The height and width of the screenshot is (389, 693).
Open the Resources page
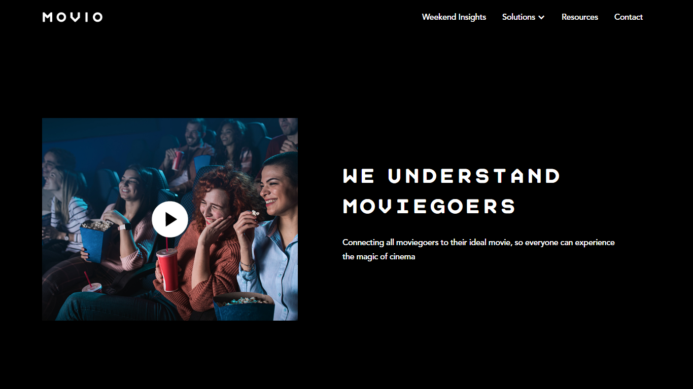[580, 17]
